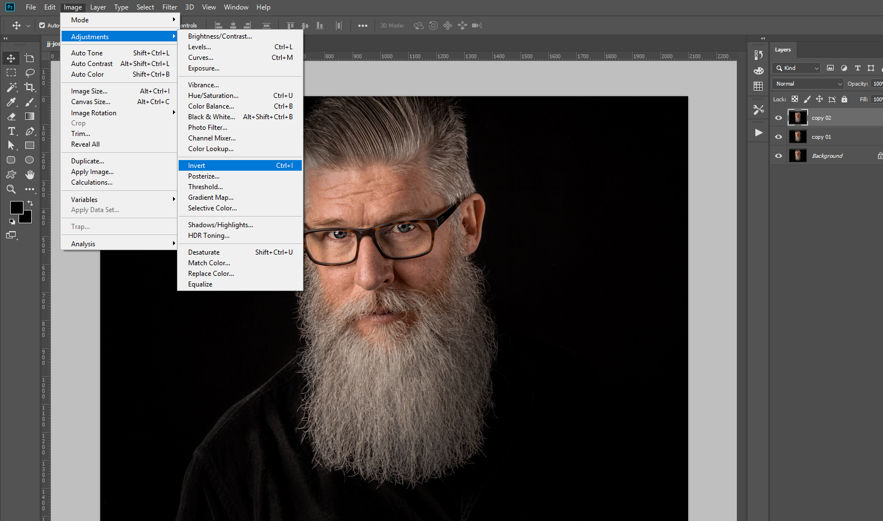The image size is (883, 521).
Task: Select the Rectangular Marquee tool
Action: (11, 73)
